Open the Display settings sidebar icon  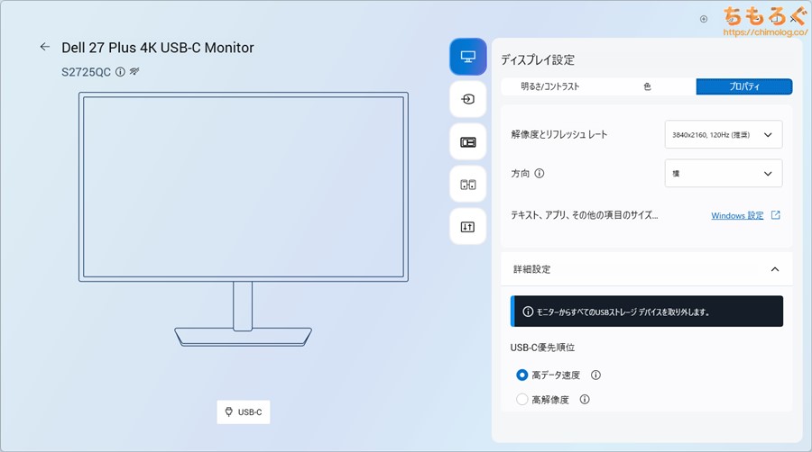[x=467, y=57]
